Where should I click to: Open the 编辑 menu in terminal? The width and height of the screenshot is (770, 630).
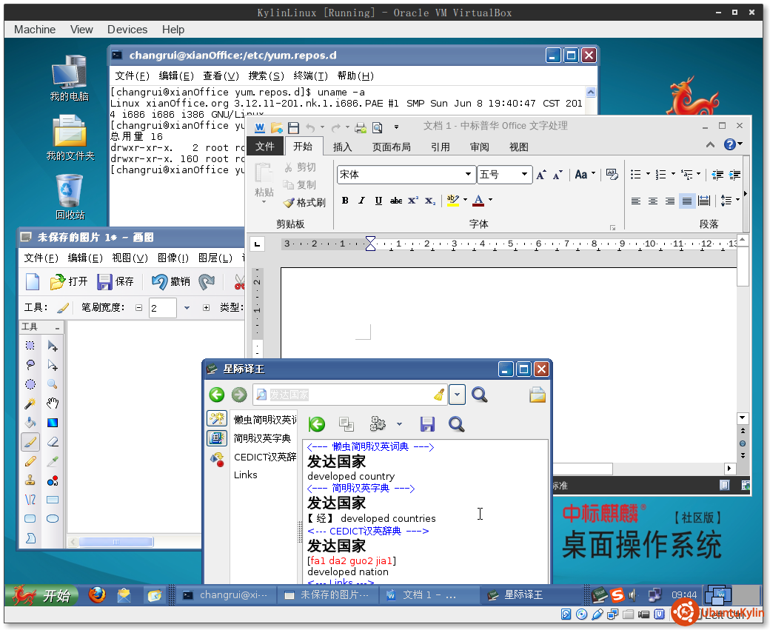click(176, 76)
